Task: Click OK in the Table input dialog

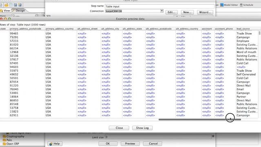Action: [x=108, y=143]
